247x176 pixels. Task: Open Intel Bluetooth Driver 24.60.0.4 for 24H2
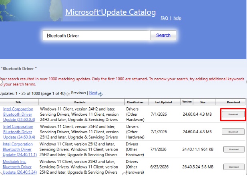coord(19,114)
